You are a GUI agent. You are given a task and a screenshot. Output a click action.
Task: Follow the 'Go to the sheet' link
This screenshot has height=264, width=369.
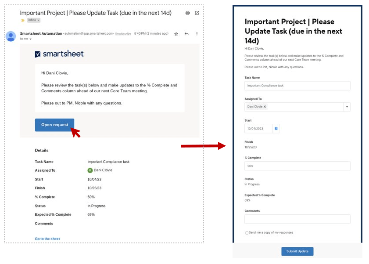(47, 239)
